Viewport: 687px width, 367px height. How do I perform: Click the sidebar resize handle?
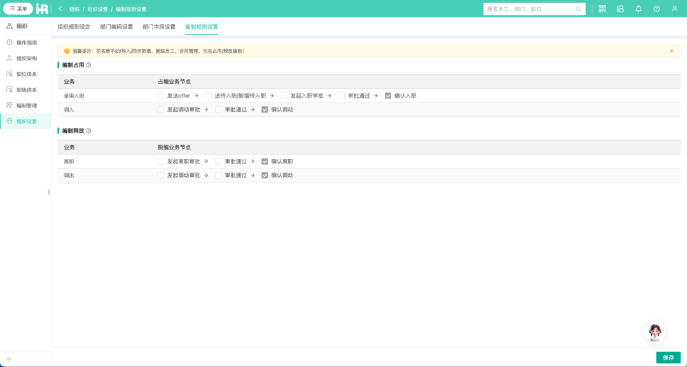coord(49,192)
